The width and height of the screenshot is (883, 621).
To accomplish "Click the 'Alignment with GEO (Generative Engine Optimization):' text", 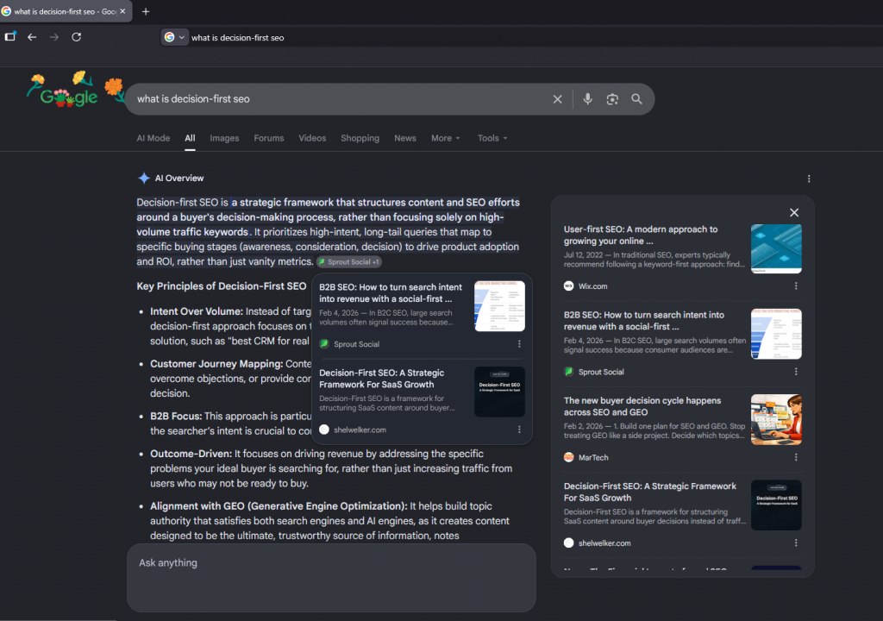I will (x=279, y=506).
